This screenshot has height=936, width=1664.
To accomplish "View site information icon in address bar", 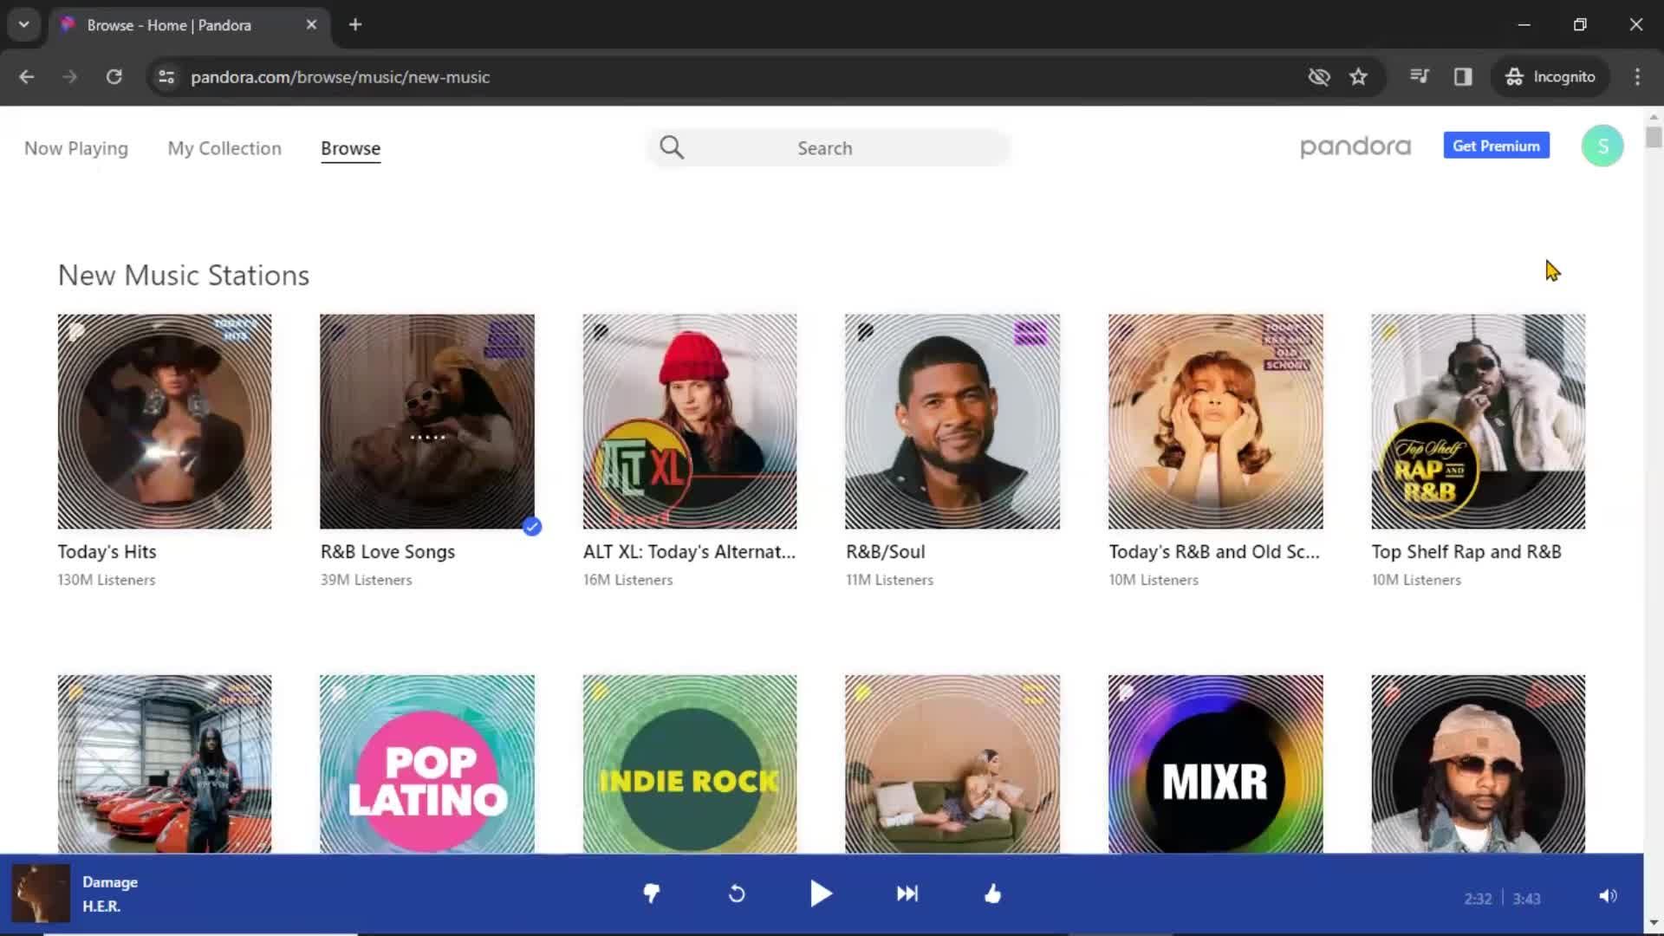I will point(166,77).
